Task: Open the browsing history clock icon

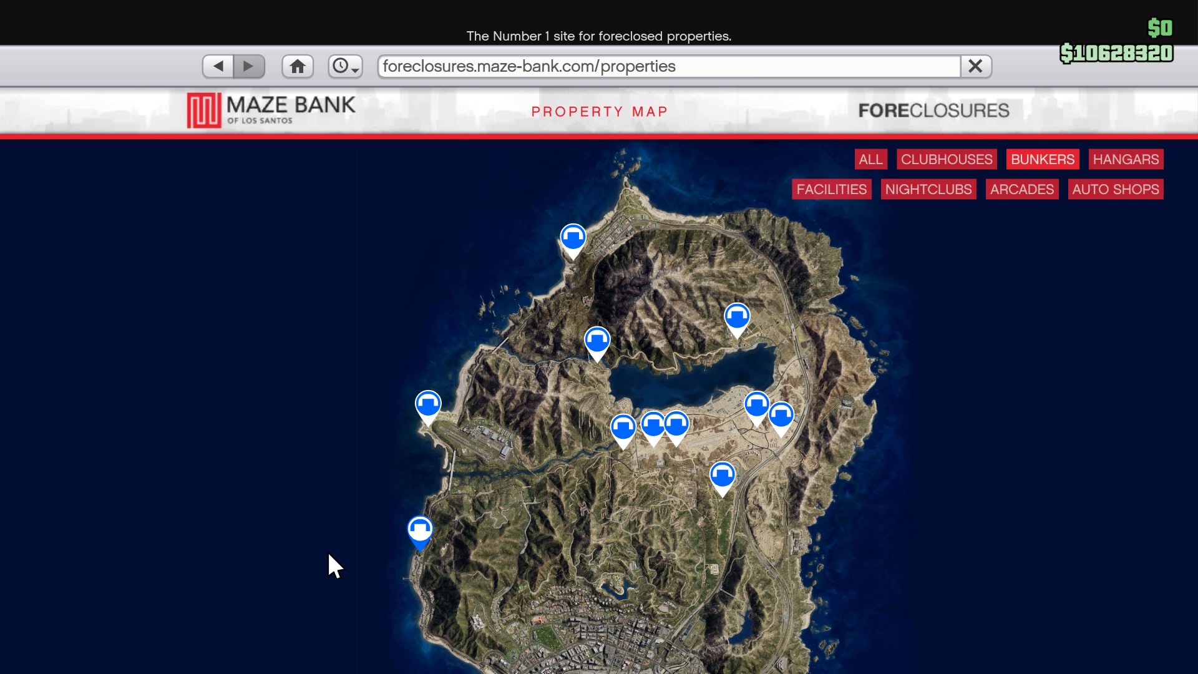Action: (x=341, y=66)
